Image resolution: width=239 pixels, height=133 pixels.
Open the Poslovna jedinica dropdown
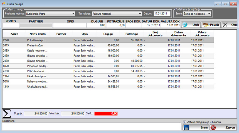50,14
